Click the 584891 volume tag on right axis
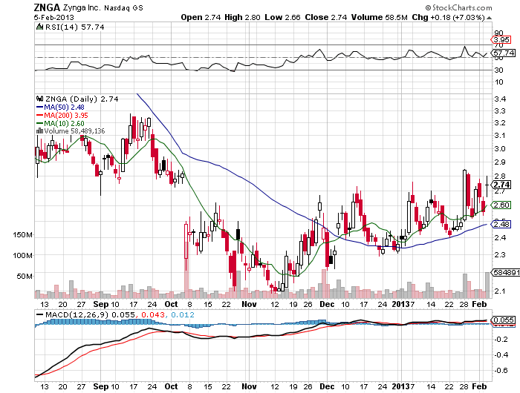 pyautogui.click(x=506, y=272)
